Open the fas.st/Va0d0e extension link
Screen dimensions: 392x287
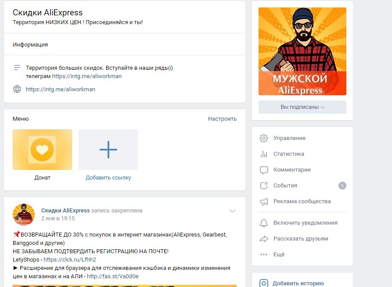coord(113,276)
